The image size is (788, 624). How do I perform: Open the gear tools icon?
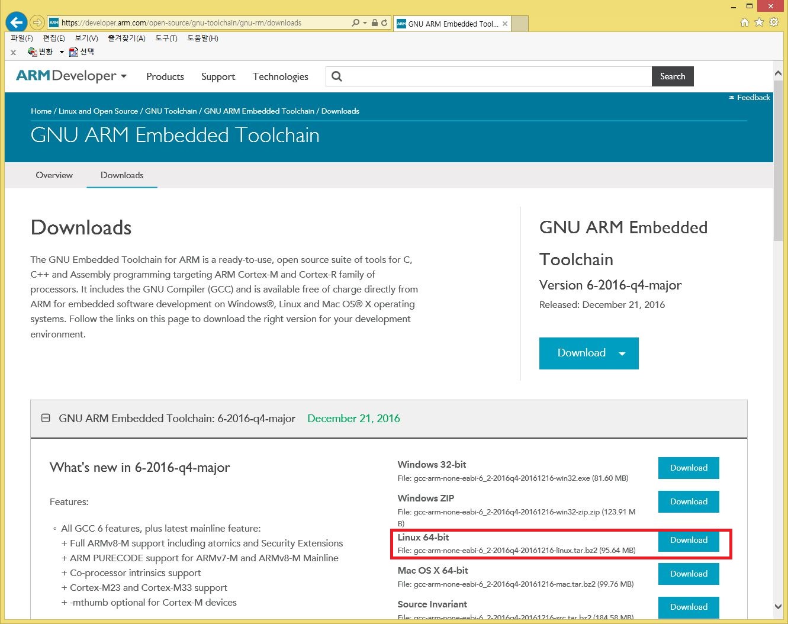coord(774,22)
